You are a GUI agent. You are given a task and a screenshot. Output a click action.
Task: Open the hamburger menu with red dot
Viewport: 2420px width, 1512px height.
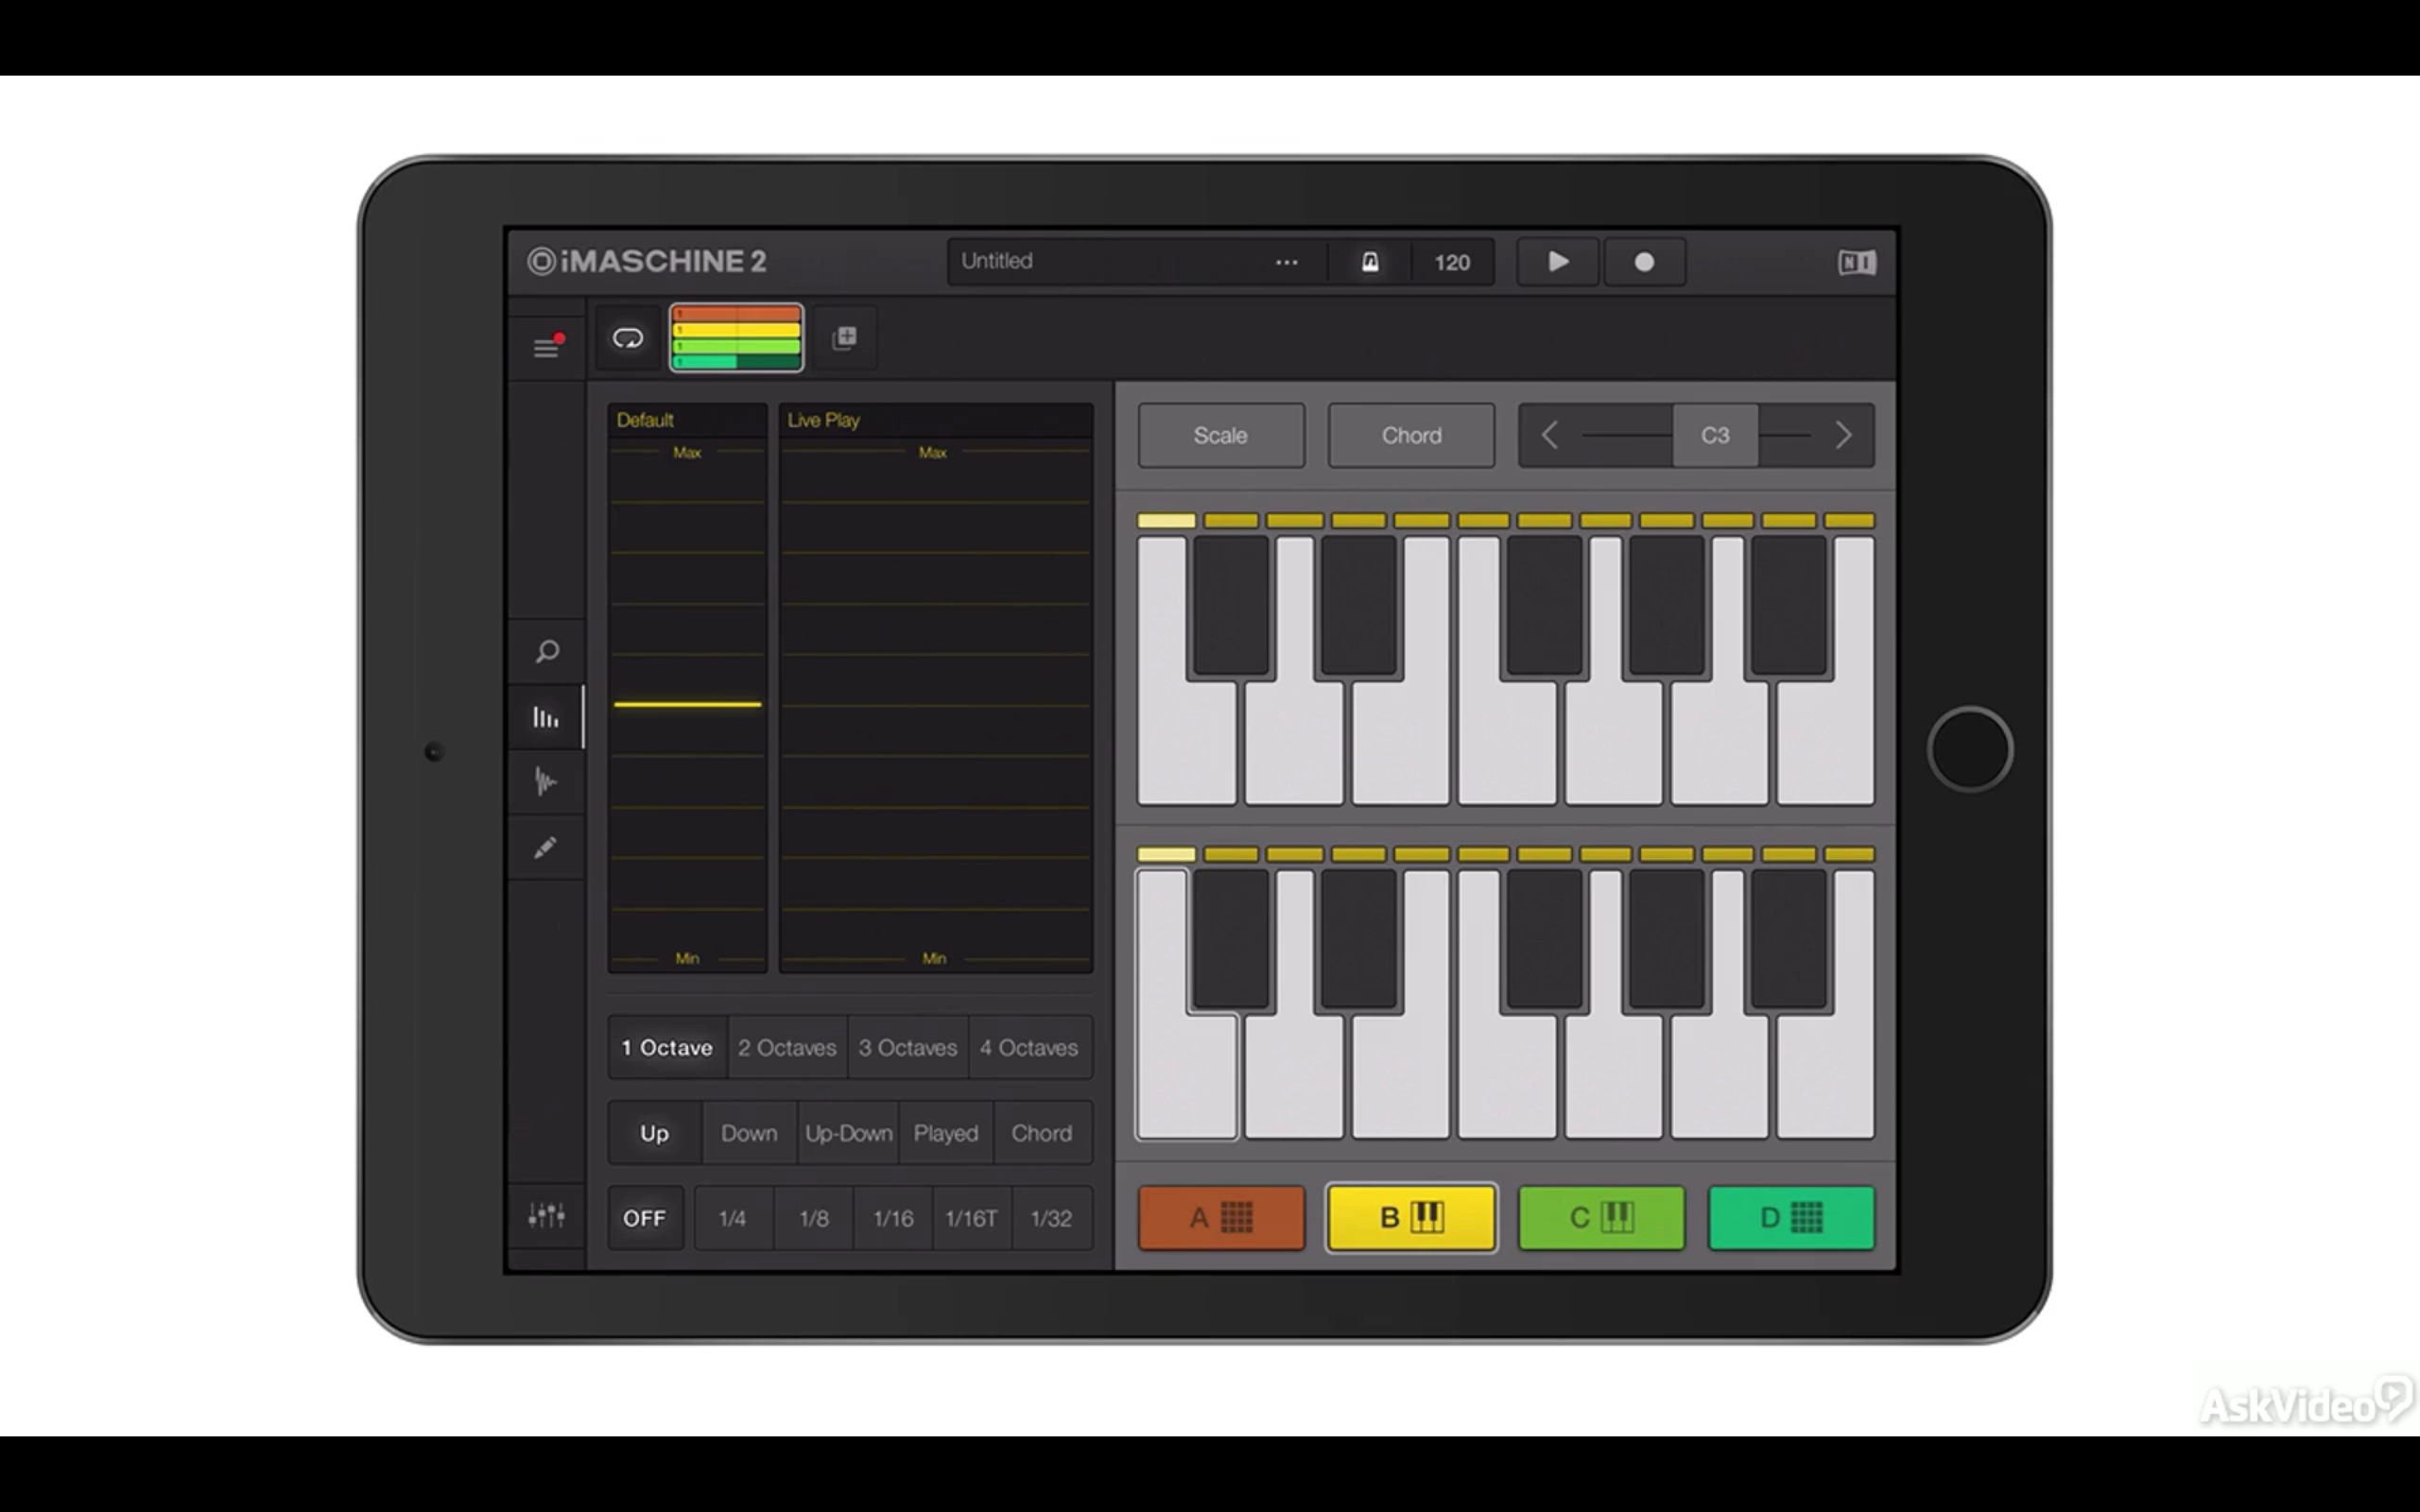pyautogui.click(x=546, y=347)
